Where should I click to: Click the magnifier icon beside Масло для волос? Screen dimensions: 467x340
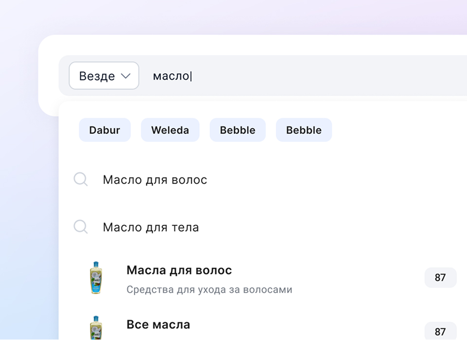81,179
